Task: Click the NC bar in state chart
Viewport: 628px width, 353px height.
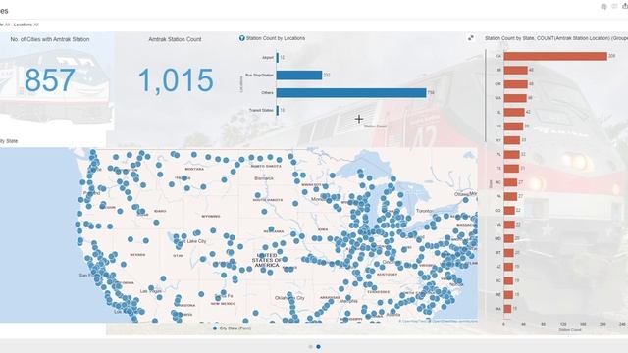Action: pyautogui.click(x=510, y=182)
